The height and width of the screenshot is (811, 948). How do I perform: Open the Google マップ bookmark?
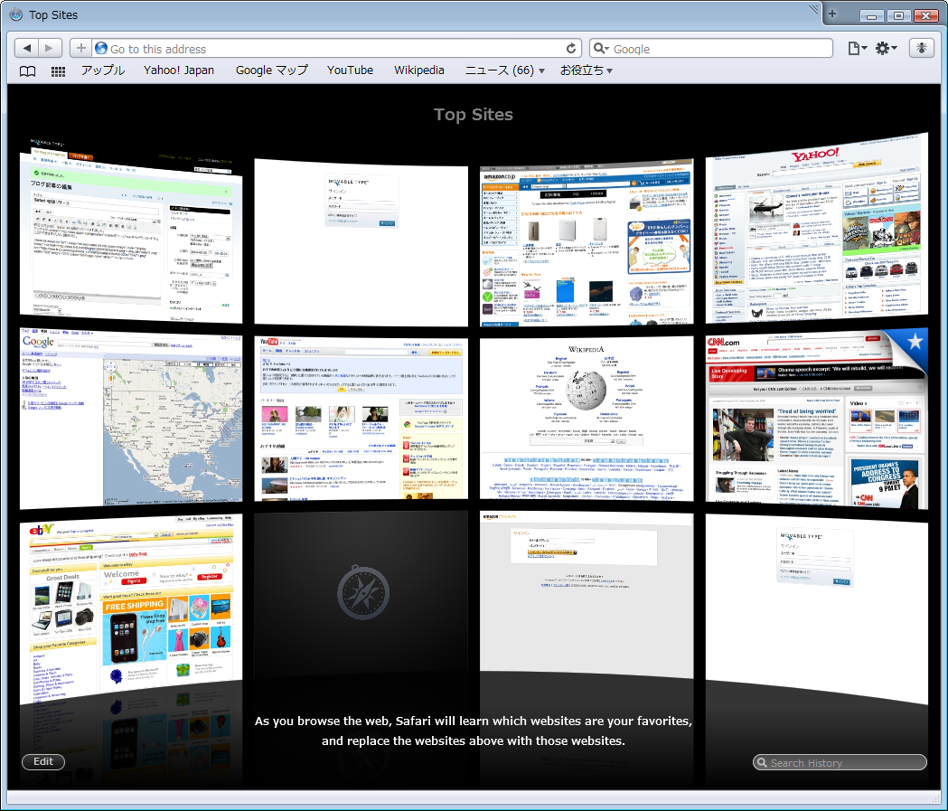[271, 71]
